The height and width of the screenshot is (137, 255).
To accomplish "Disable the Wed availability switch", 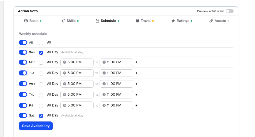I will [x=23, y=84].
